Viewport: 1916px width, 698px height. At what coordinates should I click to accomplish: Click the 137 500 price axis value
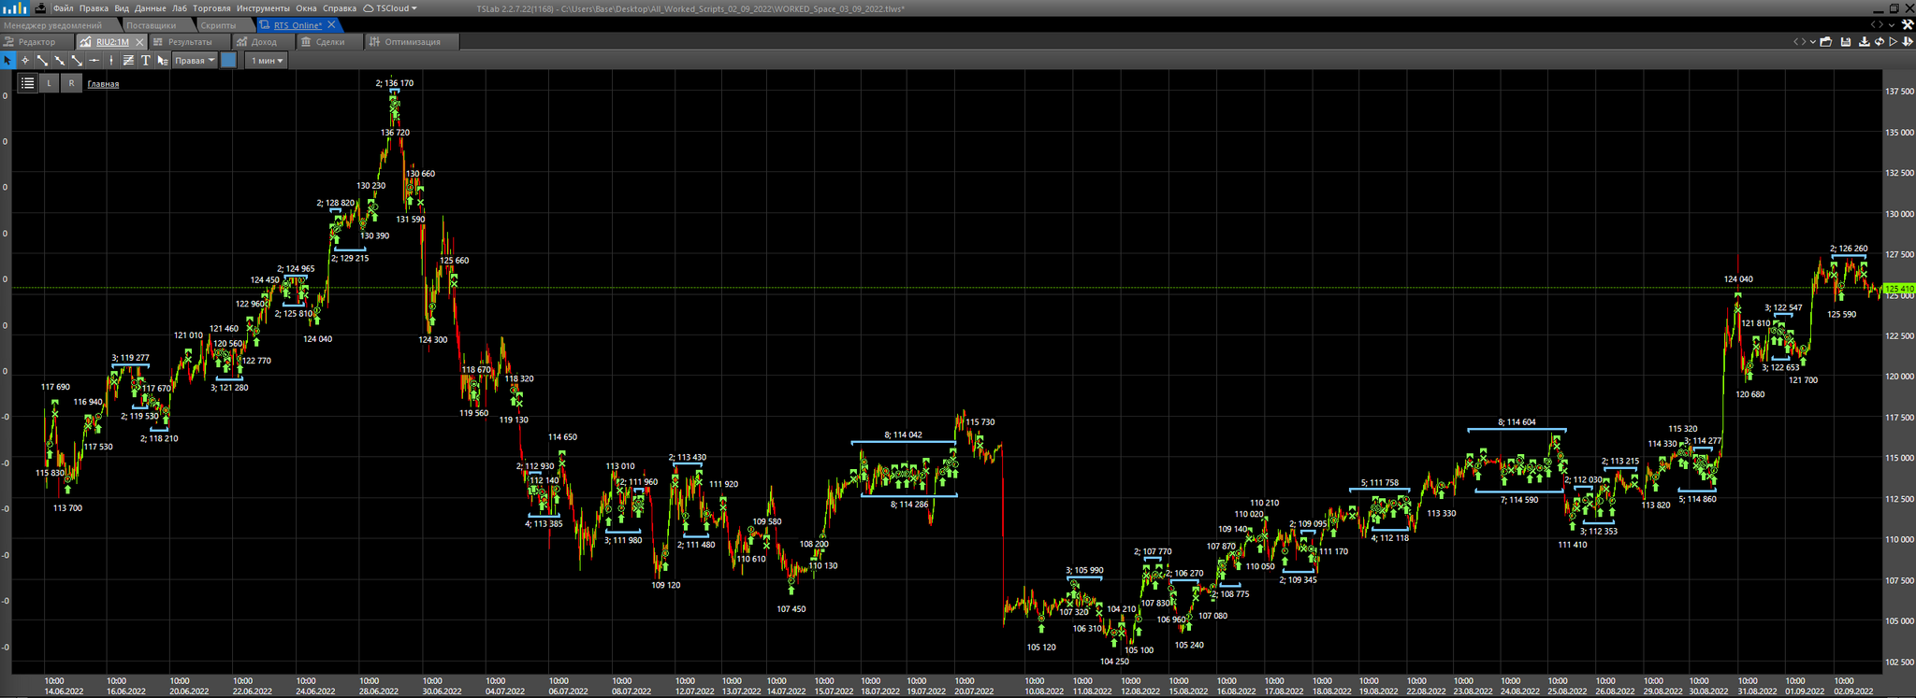1899,92
